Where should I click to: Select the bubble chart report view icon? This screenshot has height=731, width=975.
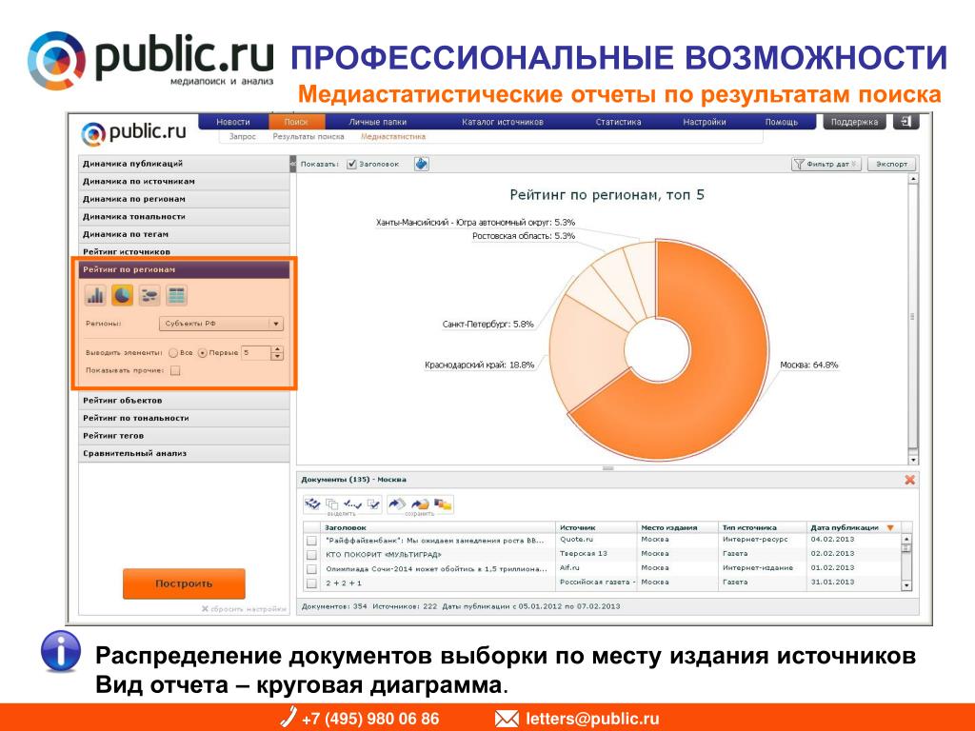pyautogui.click(x=149, y=295)
